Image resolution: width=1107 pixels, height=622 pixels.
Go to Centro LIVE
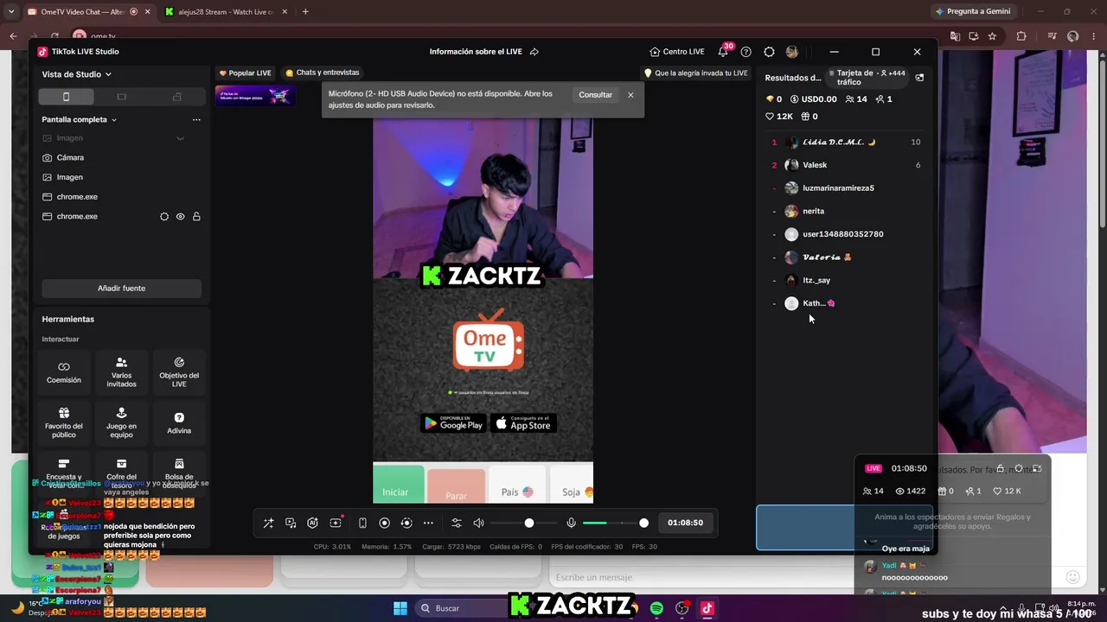(677, 52)
